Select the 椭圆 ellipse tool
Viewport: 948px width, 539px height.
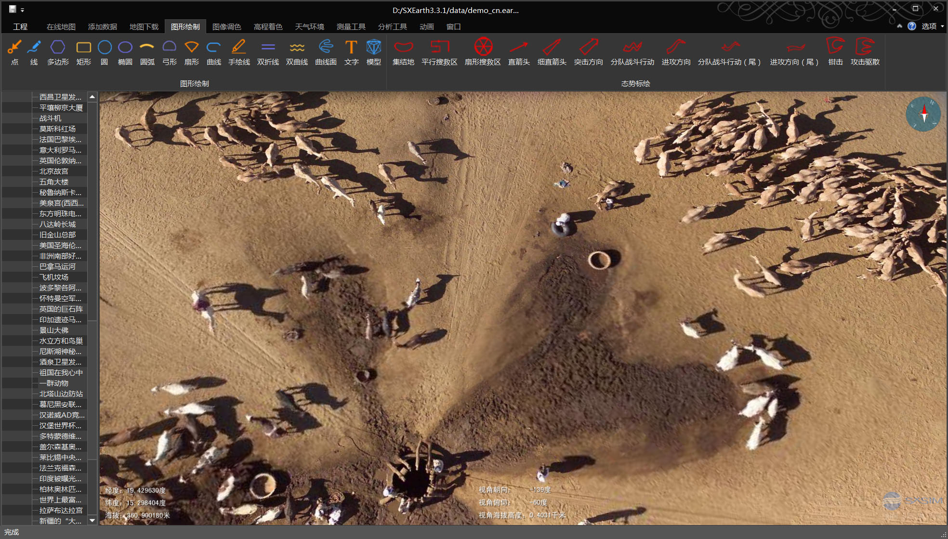click(125, 53)
